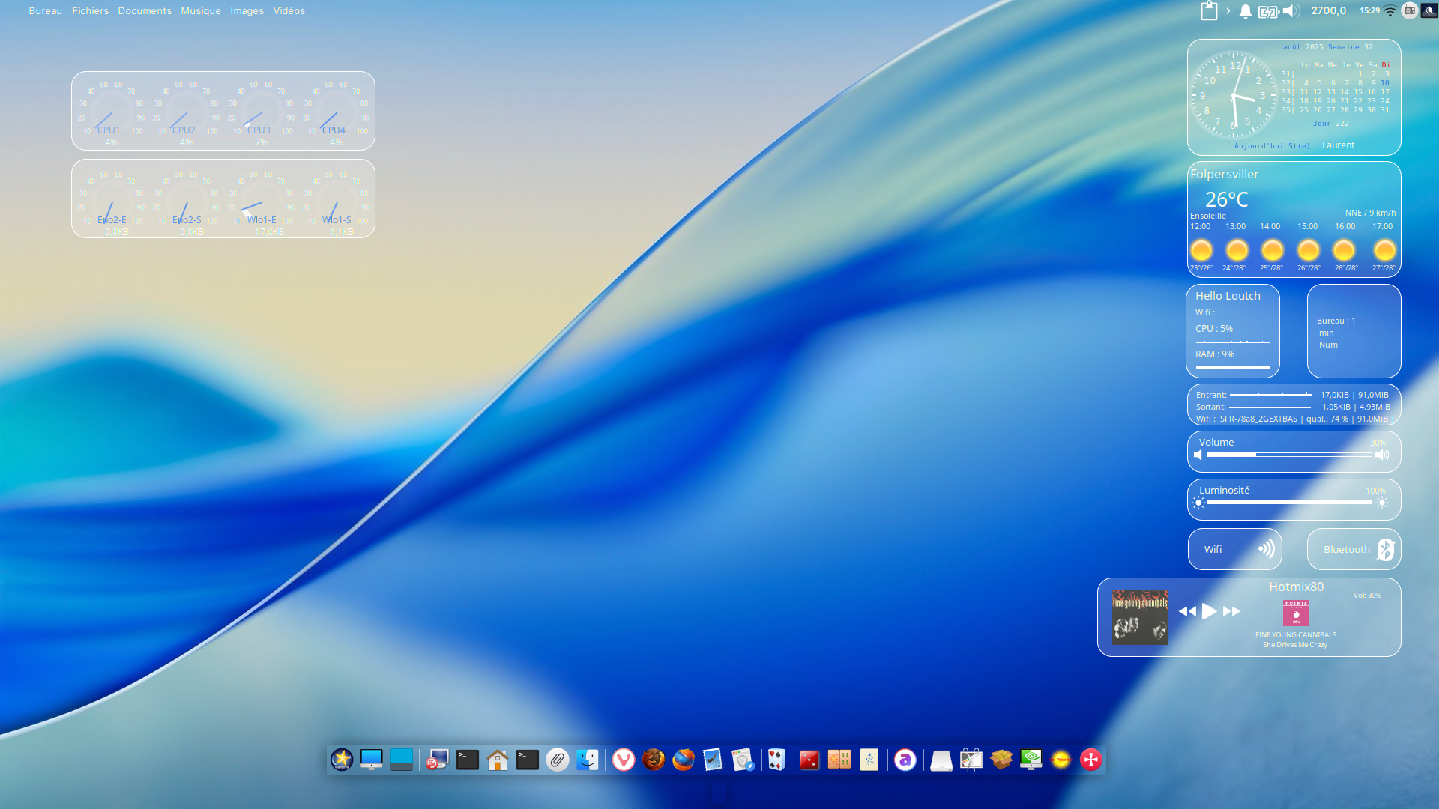Toggle the Wifi switch widget
1439x809 pixels.
[1235, 549]
